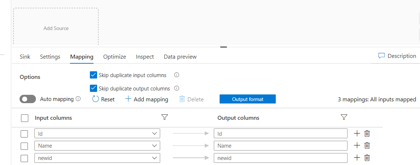Image resolution: width=420 pixels, height=165 pixels.
Task: Toggle the Auto mapping switch
Action: 28,99
